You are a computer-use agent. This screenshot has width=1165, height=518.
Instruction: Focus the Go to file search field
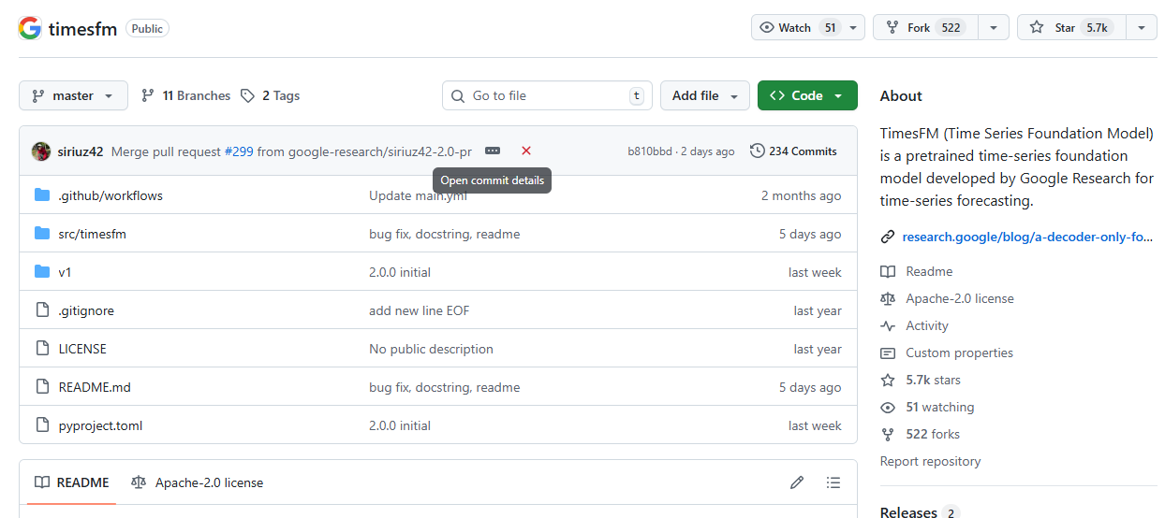[x=547, y=95]
